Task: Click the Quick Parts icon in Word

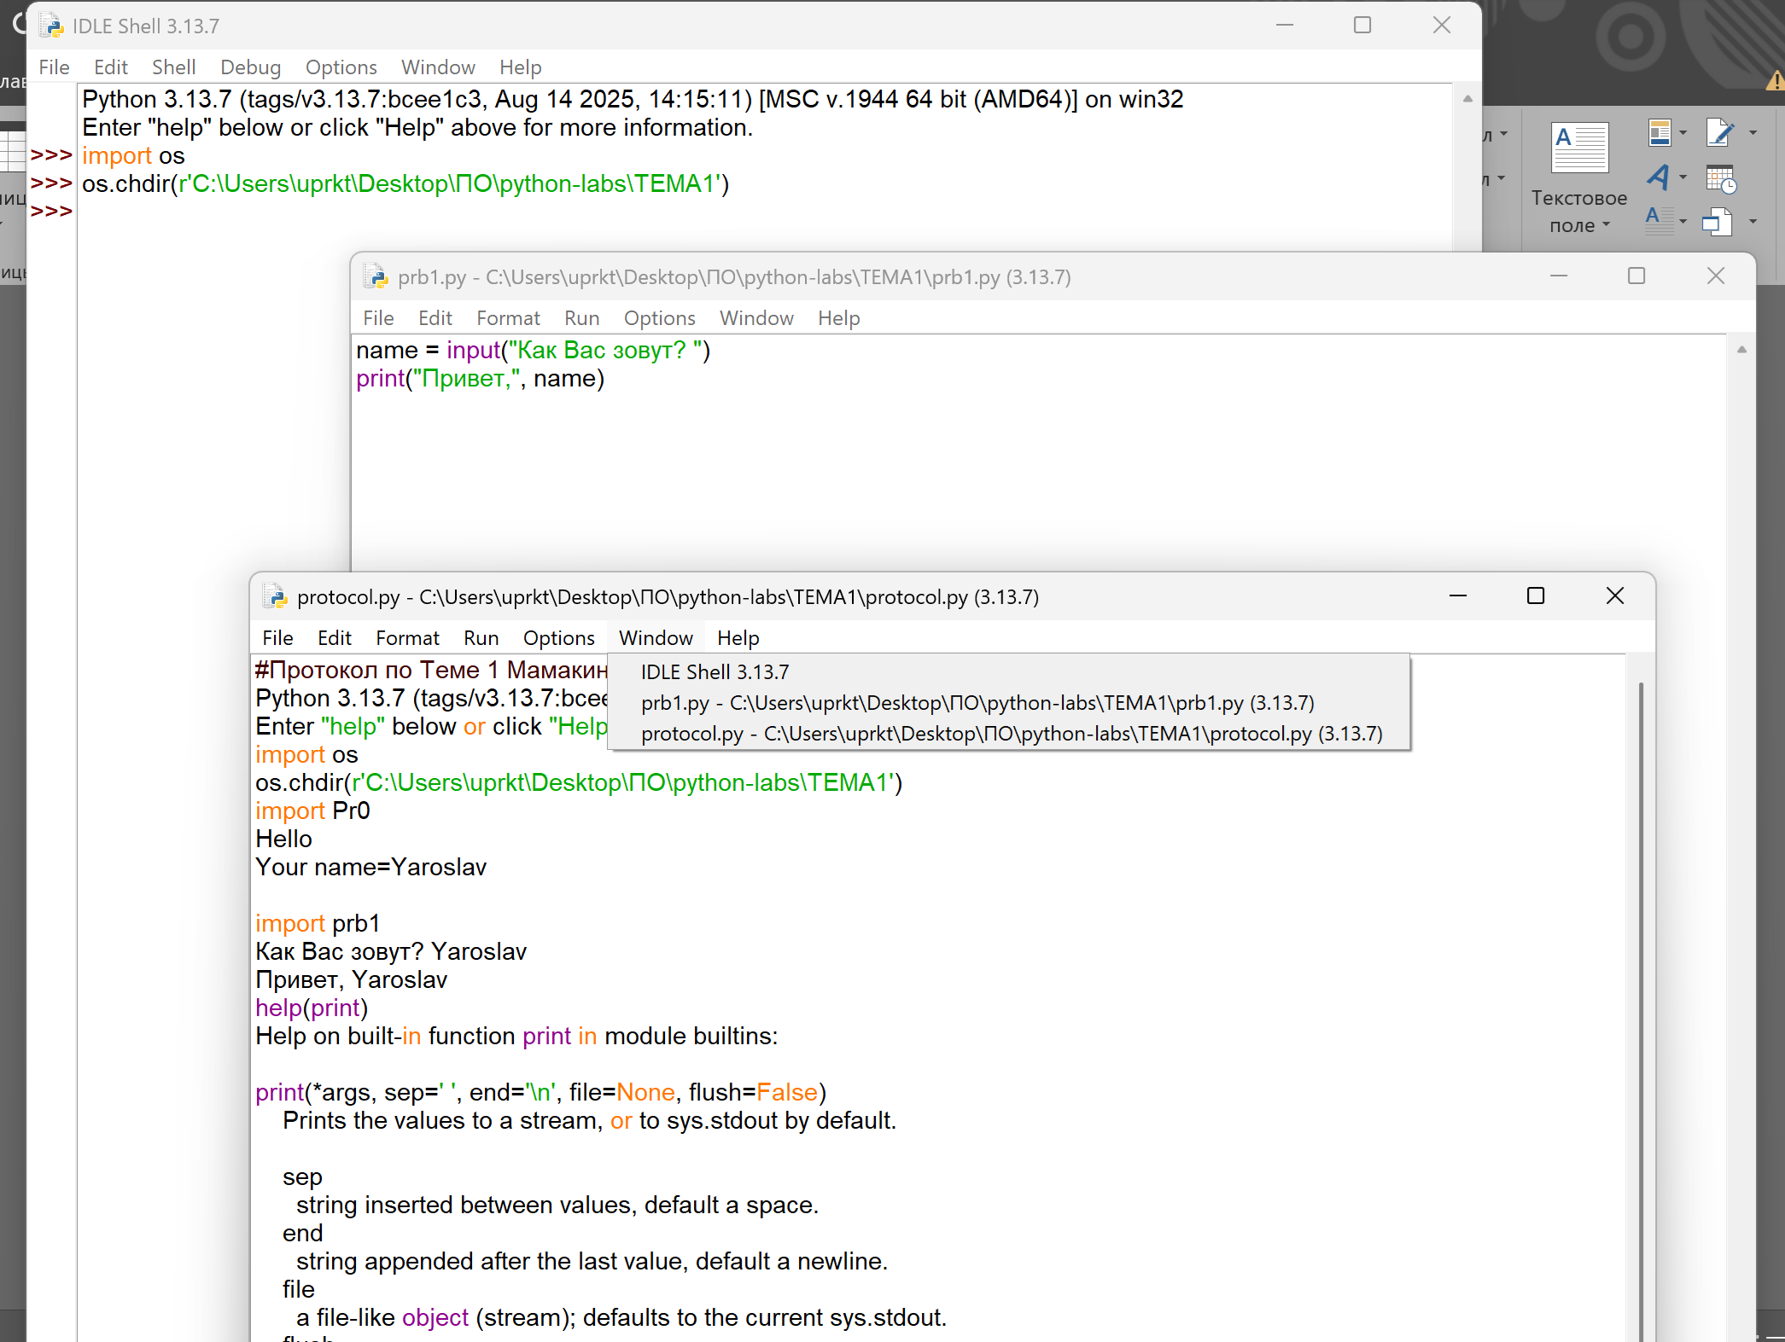Action: pos(1659,133)
